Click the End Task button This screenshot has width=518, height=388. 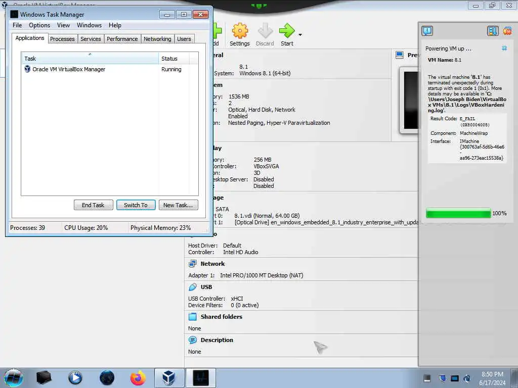click(x=93, y=205)
